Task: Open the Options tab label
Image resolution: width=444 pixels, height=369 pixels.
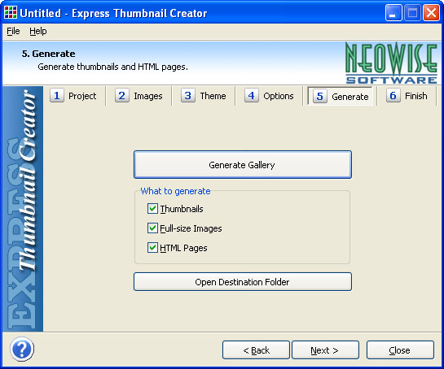Action: click(279, 96)
